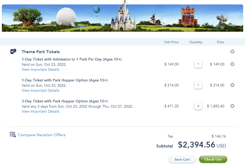Select the 1-Day Admission quantity field

click(198, 64)
